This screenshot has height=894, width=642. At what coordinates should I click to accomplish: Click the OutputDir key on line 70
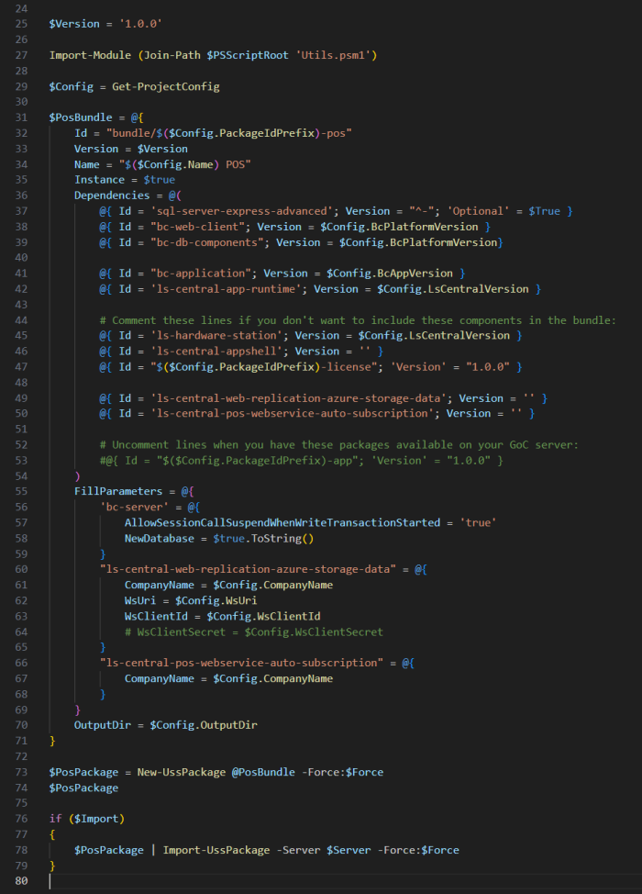click(x=103, y=725)
